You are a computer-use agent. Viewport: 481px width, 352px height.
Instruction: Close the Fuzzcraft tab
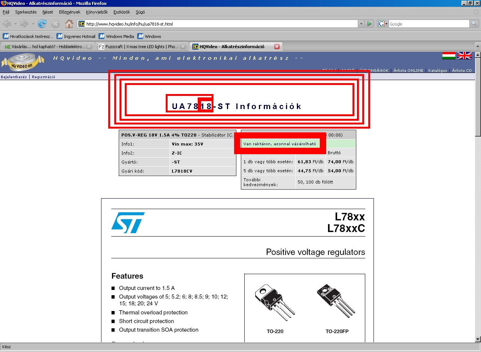[183, 47]
